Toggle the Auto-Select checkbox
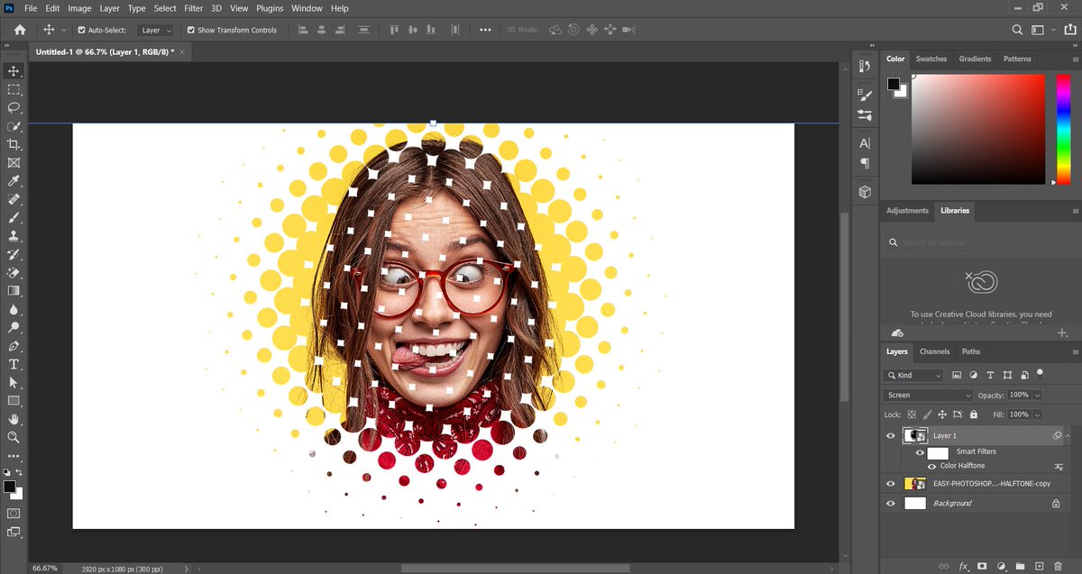Screen dimensions: 1082x574 point(81,30)
